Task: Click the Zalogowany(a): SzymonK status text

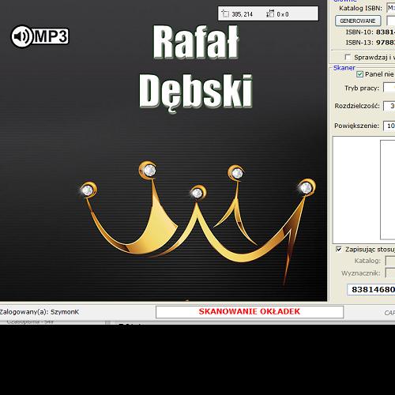Action: [39, 312]
